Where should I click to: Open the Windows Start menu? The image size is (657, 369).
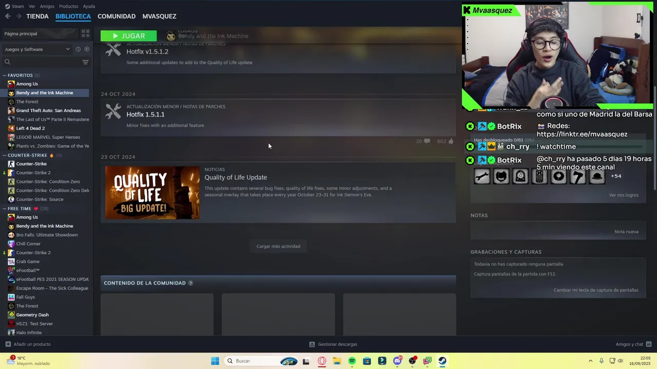tap(215, 361)
